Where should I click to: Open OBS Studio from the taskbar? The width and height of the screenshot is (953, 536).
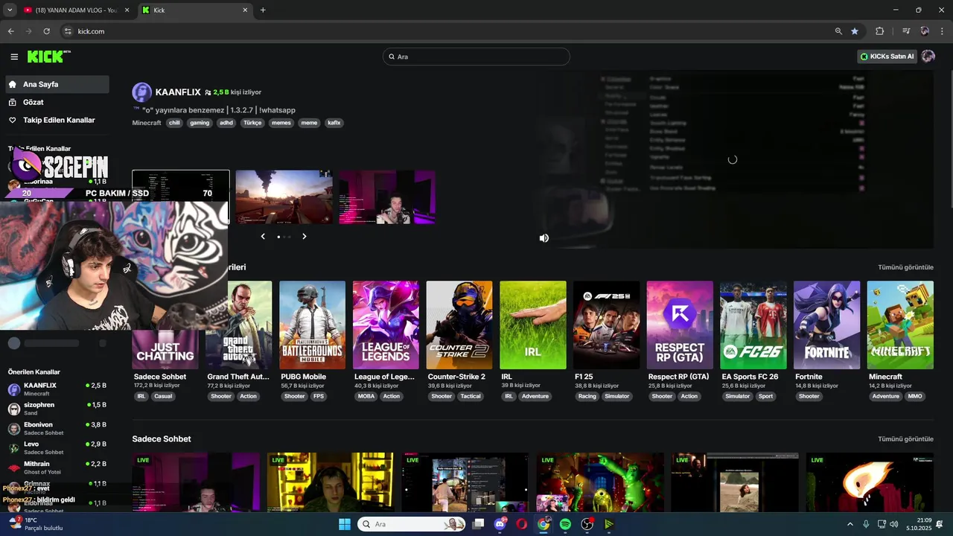point(587,524)
